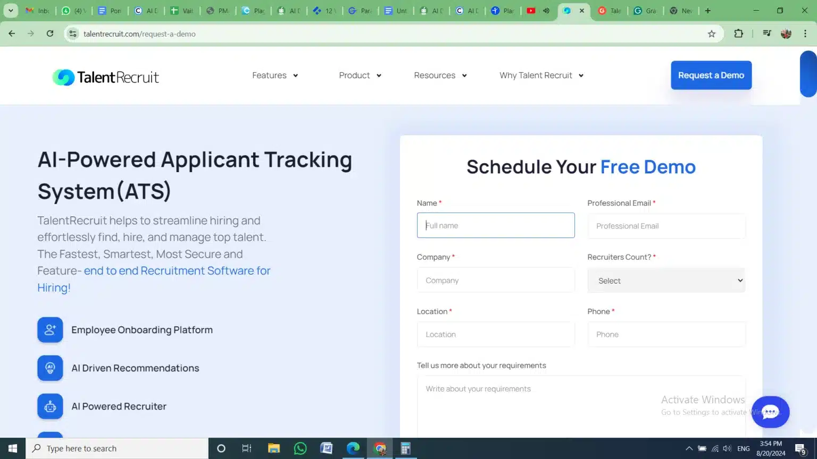Switch to the New tab
The width and height of the screenshot is (817, 459).
click(x=681, y=11)
